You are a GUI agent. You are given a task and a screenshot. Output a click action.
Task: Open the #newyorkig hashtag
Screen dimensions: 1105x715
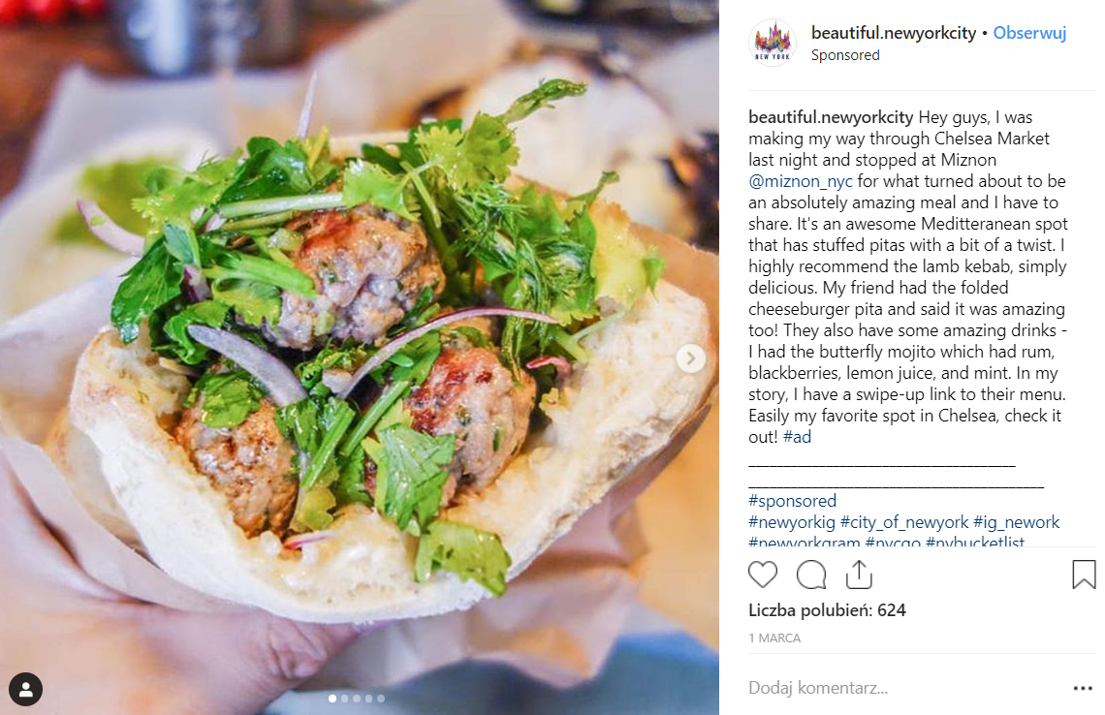(791, 522)
